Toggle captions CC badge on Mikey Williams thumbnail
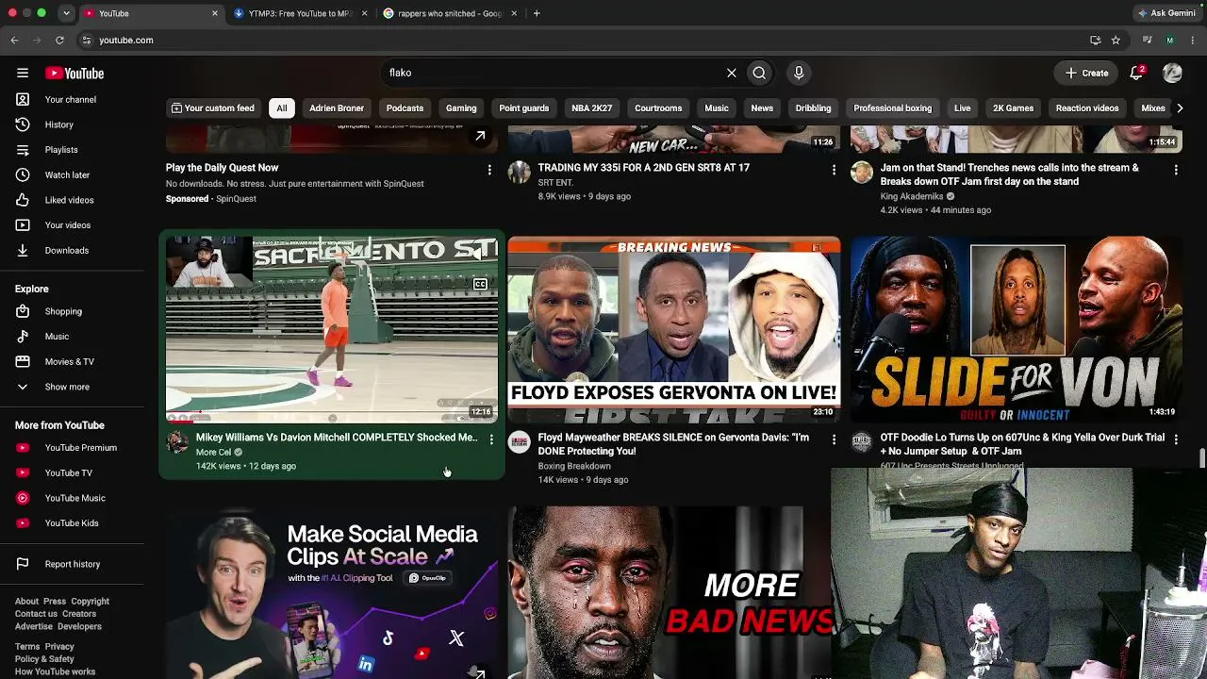This screenshot has width=1207, height=679. point(480,284)
